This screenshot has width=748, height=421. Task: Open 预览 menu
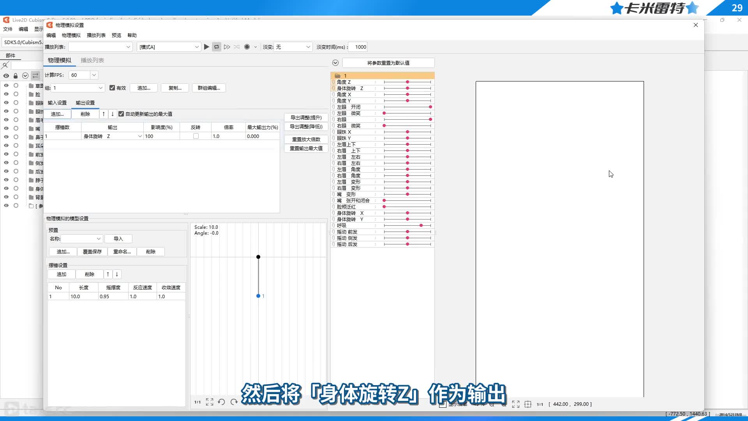click(116, 35)
